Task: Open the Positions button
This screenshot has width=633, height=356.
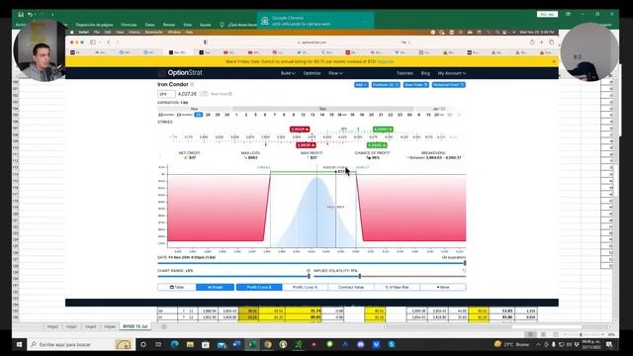Action: point(386,85)
